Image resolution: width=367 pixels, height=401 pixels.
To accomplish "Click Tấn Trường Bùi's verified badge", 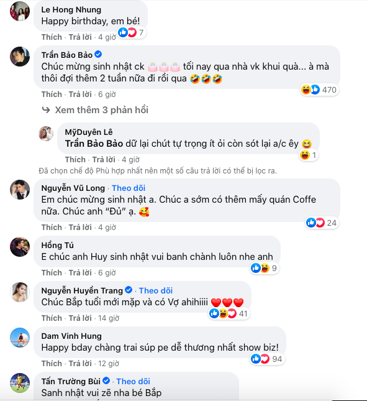I will (x=106, y=381).
